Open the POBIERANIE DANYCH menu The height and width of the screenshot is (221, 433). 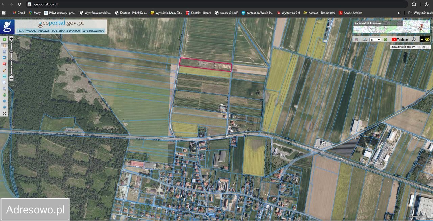pos(66,31)
